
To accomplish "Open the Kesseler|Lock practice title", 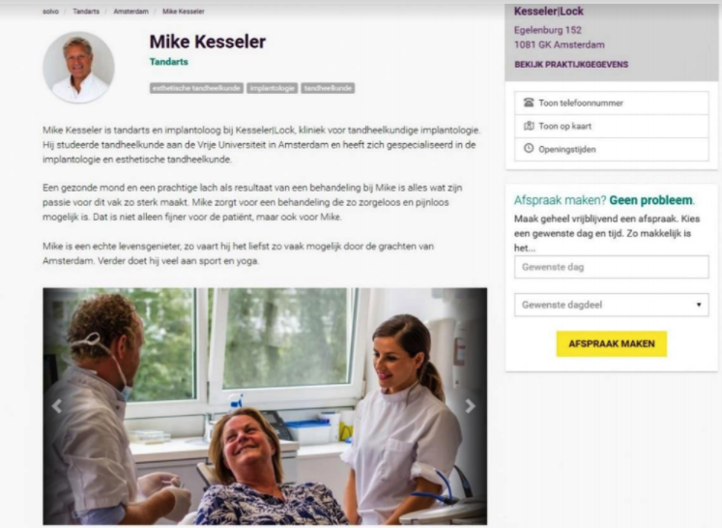I will (x=548, y=11).
